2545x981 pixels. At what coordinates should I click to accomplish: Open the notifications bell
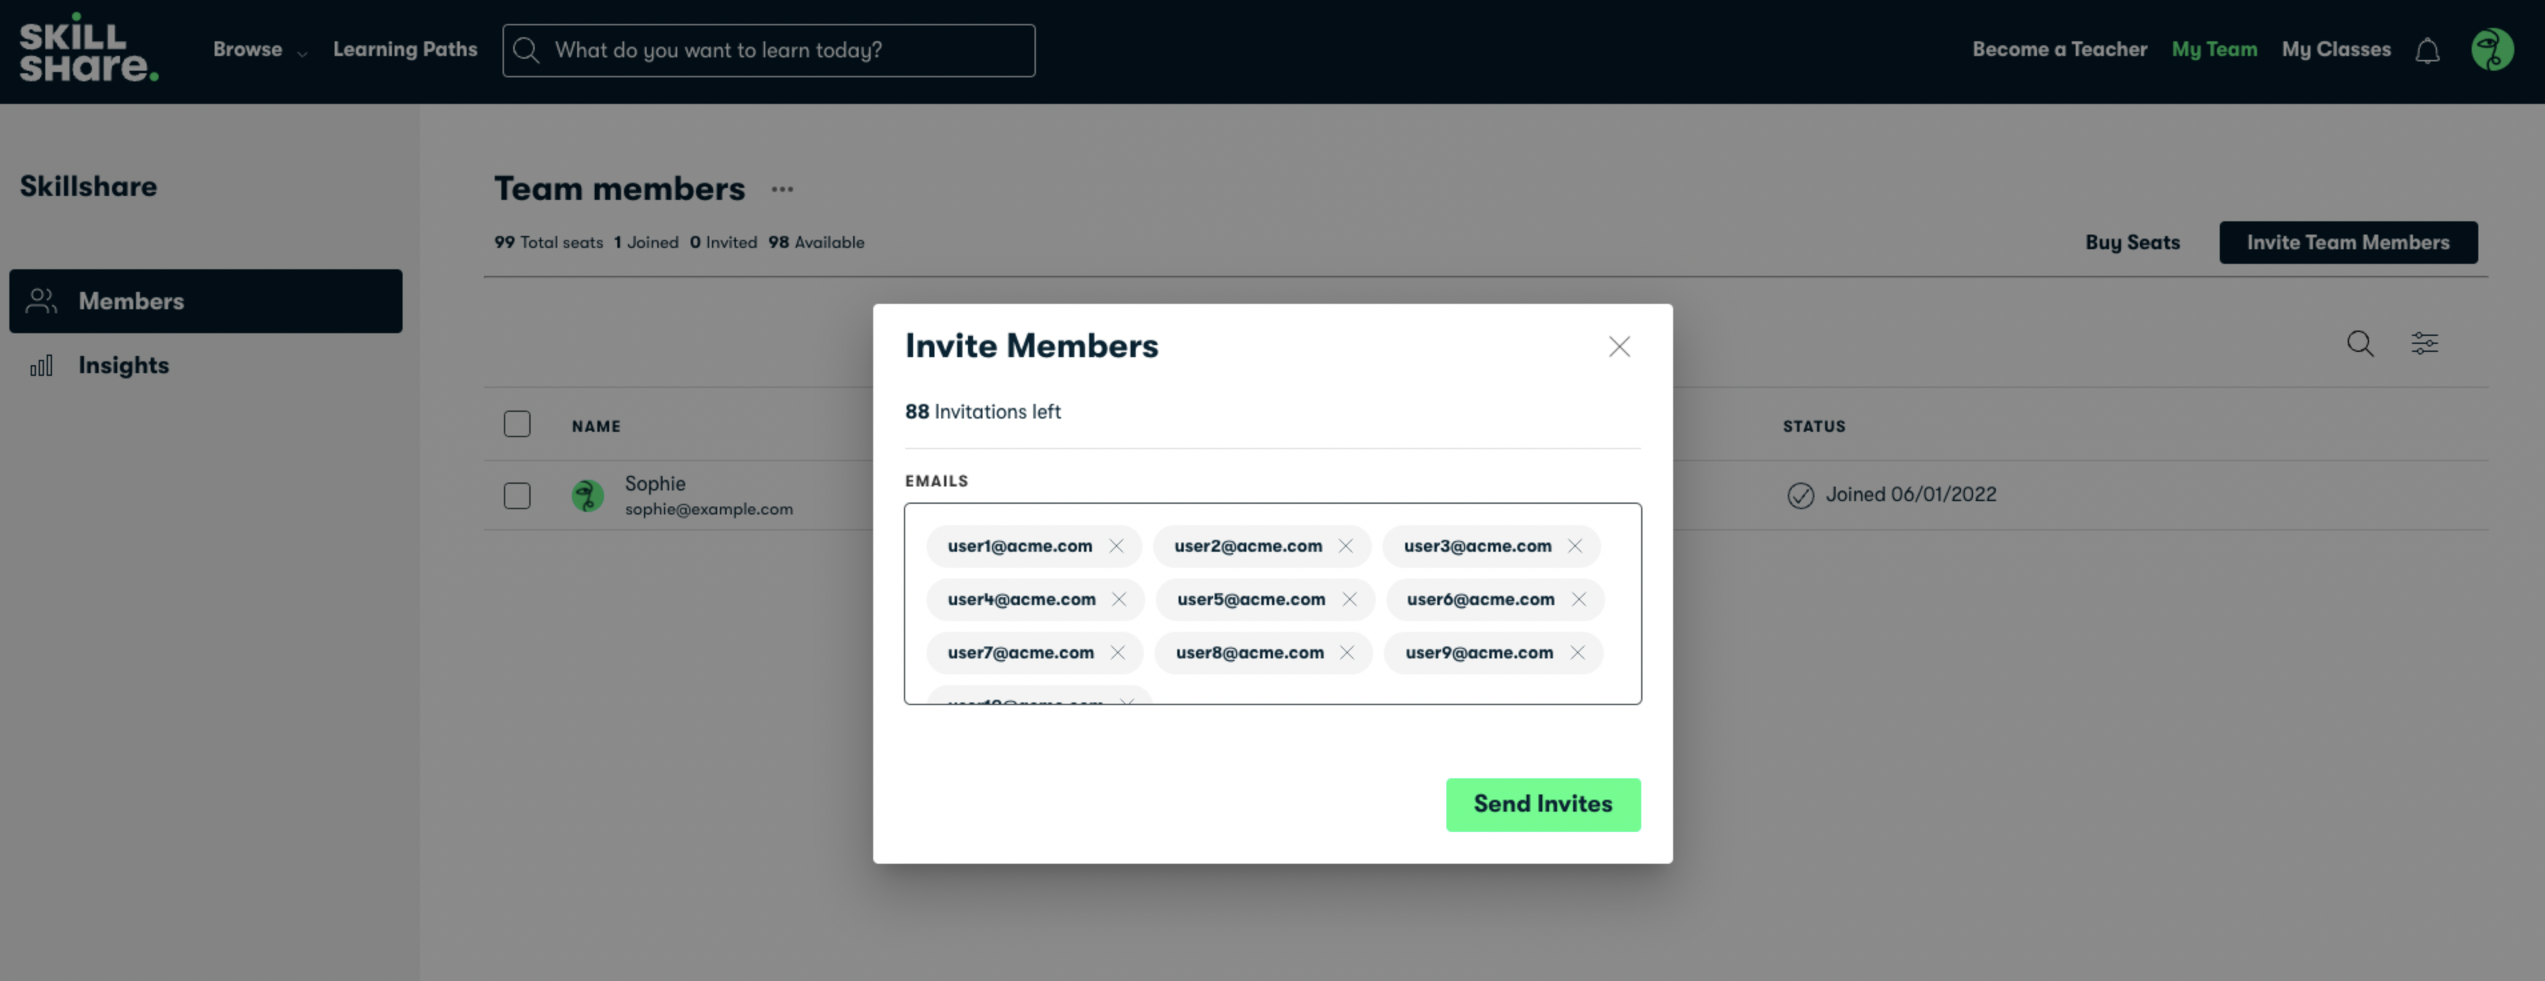[x=2428, y=51]
